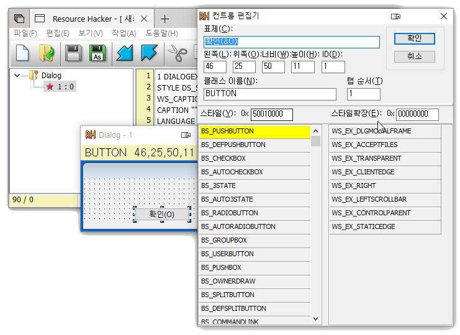Open a new tab with plus button

165,19
